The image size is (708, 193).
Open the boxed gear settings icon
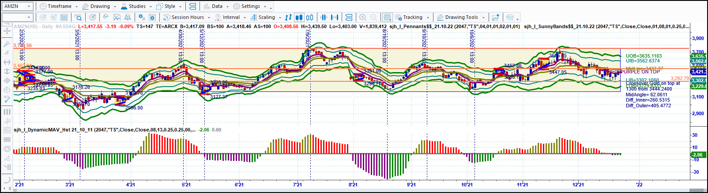pos(152,17)
